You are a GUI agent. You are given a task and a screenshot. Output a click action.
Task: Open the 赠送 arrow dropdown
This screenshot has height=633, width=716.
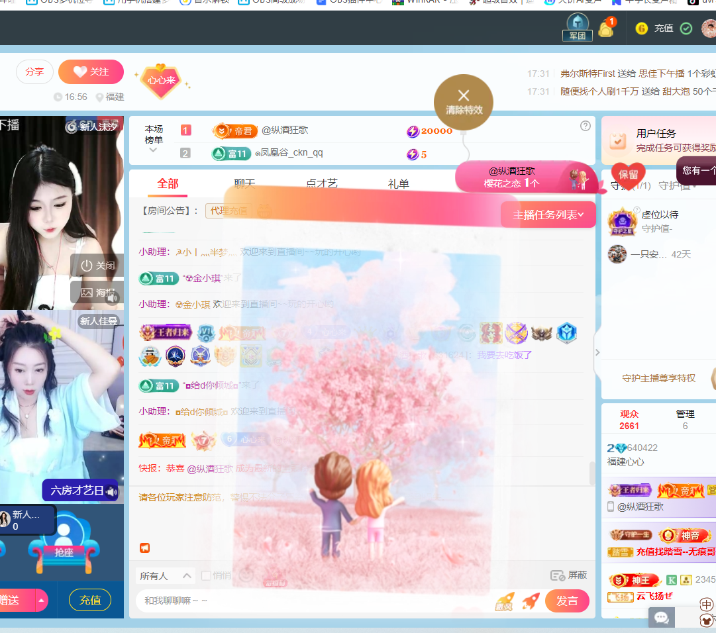tap(42, 600)
